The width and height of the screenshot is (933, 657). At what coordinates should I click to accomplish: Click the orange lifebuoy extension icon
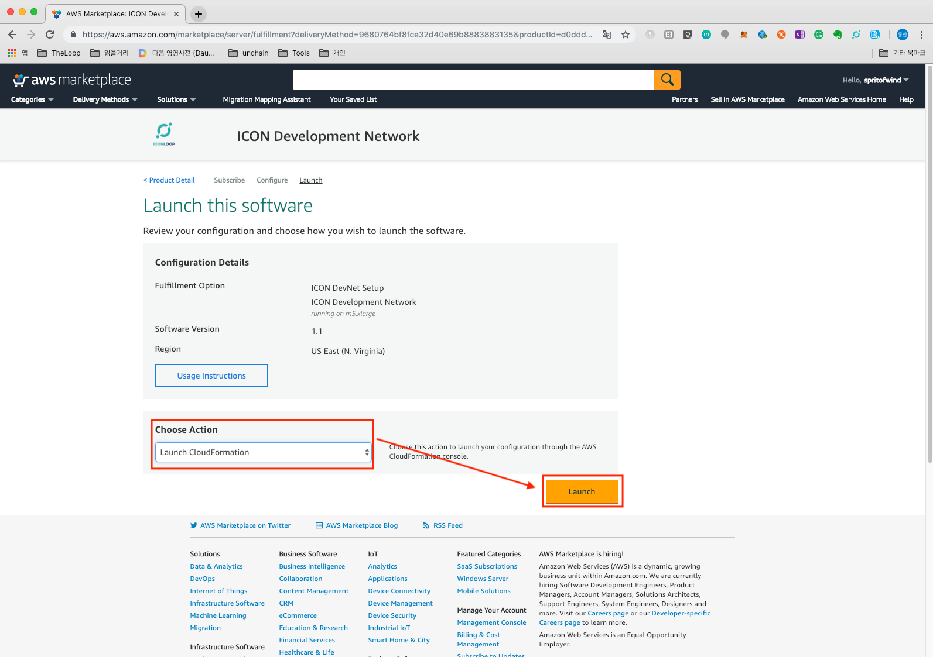coord(781,35)
